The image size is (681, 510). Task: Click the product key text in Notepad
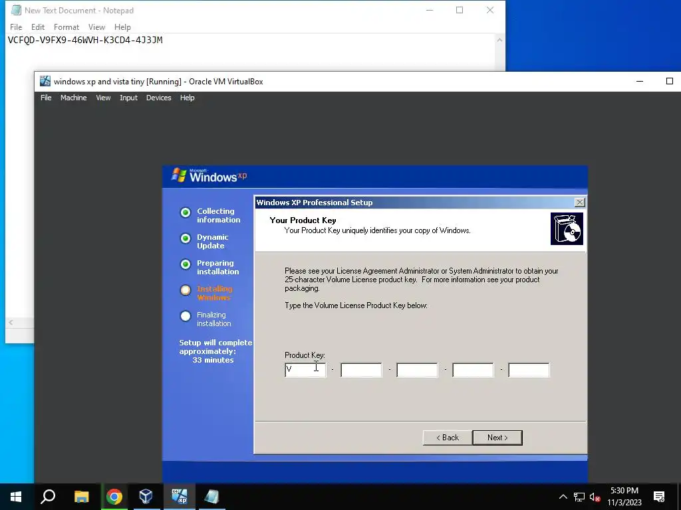[x=85, y=41]
